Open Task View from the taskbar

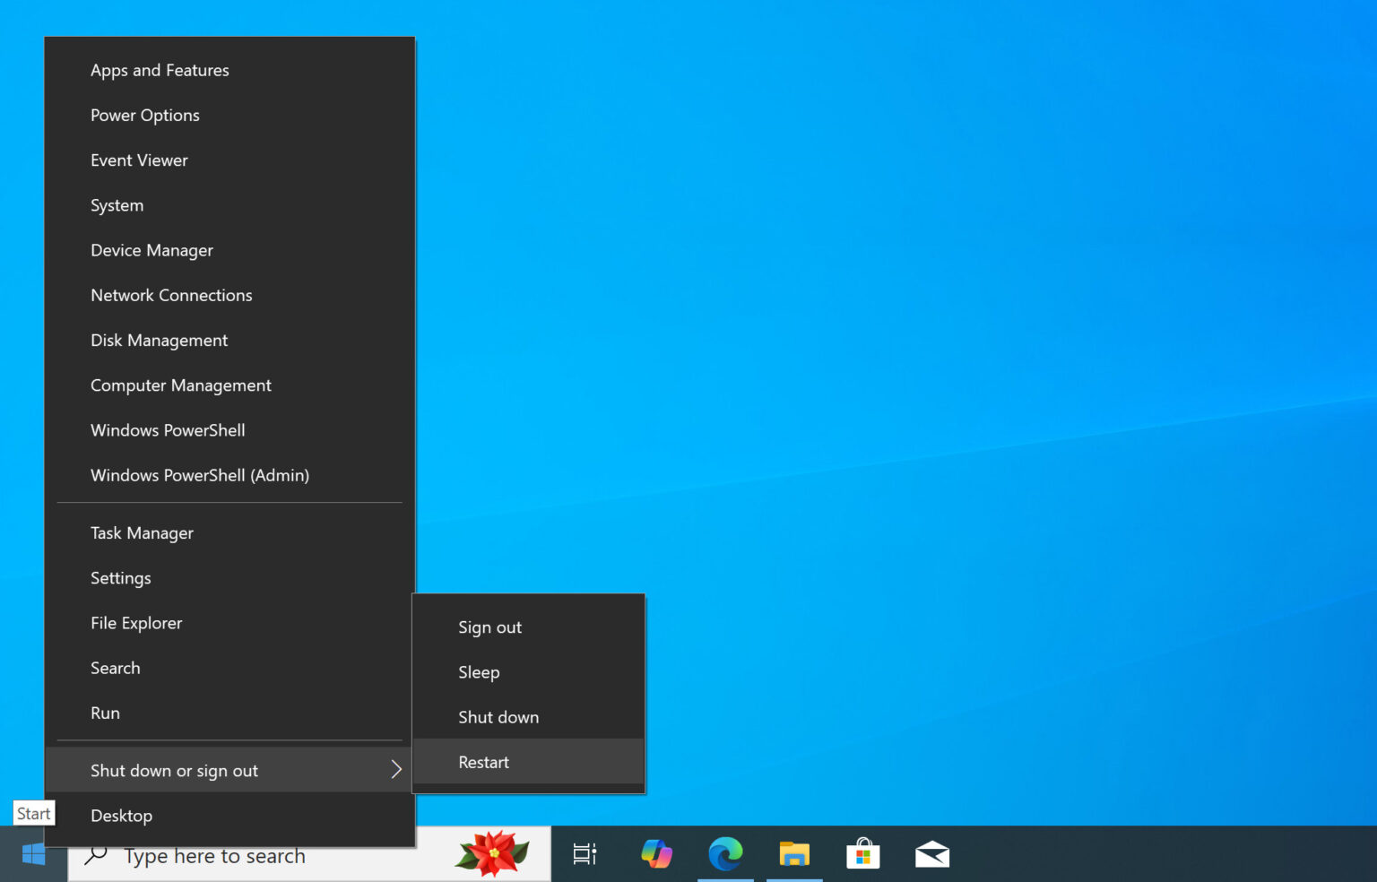point(584,854)
